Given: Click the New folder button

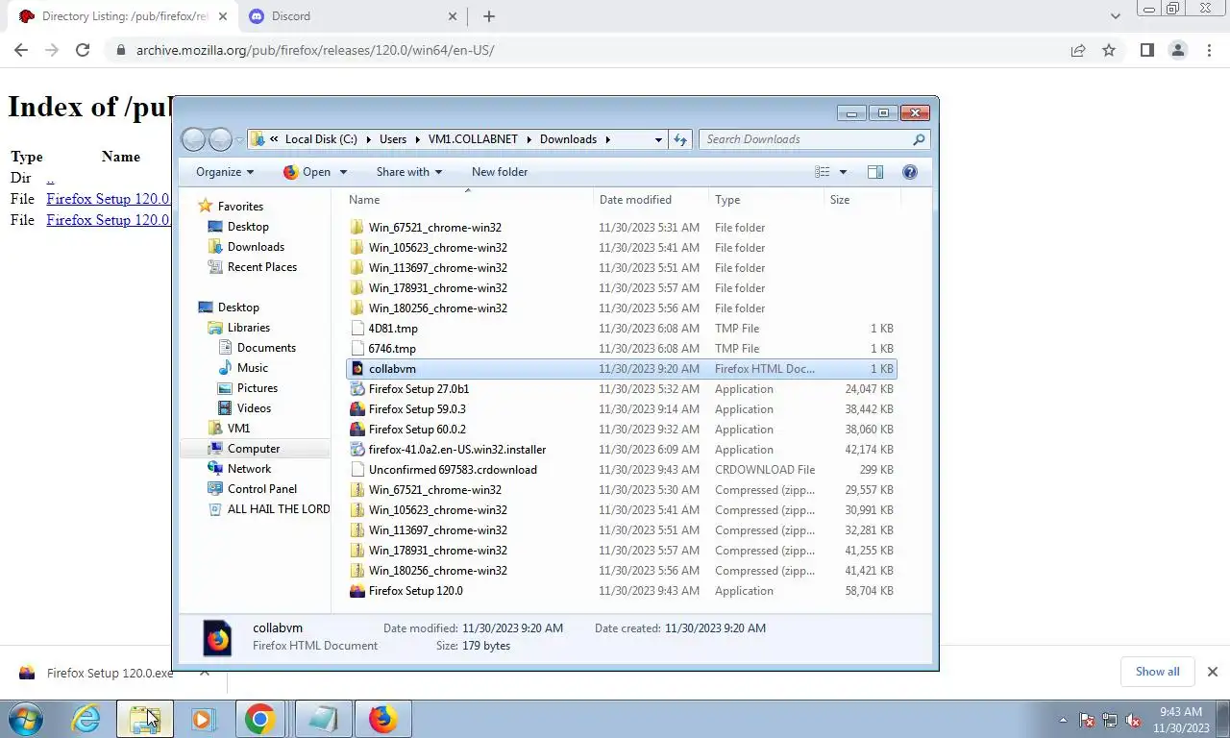Looking at the screenshot, I should click(500, 172).
